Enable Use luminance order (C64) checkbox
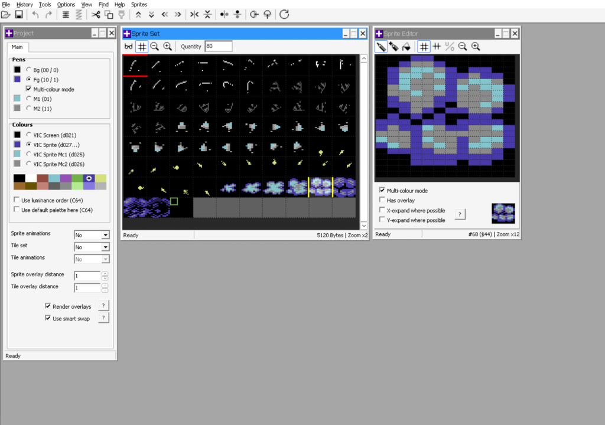 tap(16, 200)
